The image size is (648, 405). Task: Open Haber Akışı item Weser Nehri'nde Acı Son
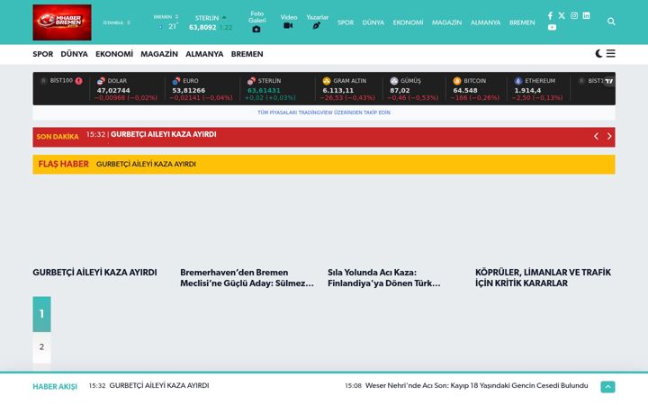pos(476,385)
